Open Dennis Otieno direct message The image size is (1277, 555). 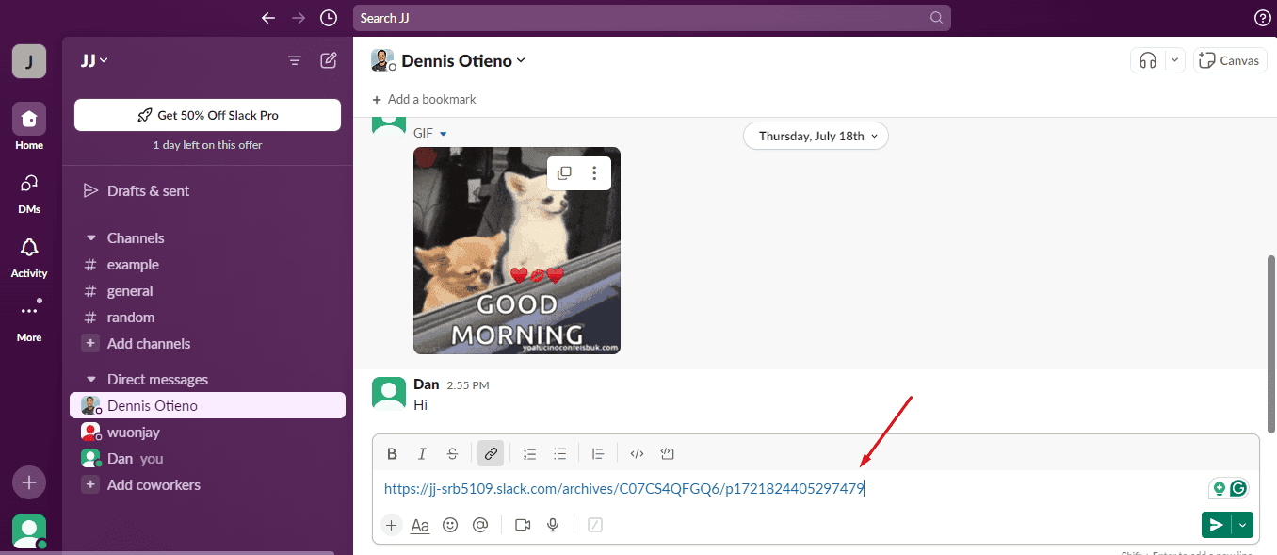(207, 406)
